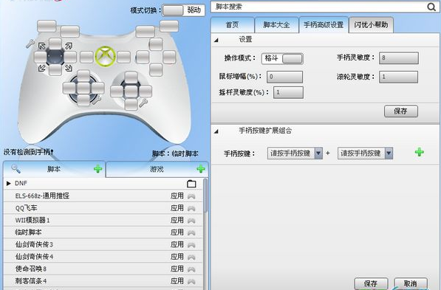Apply the 临时脚本 script via 应用
441x290 pixels.
click(x=177, y=232)
